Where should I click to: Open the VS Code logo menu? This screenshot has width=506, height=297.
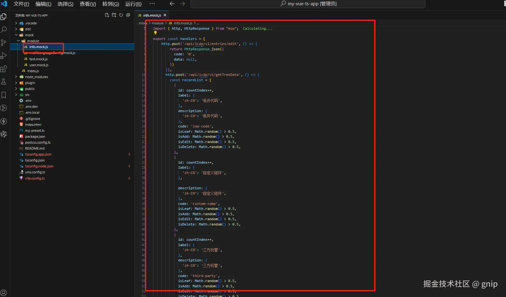point(4,4)
